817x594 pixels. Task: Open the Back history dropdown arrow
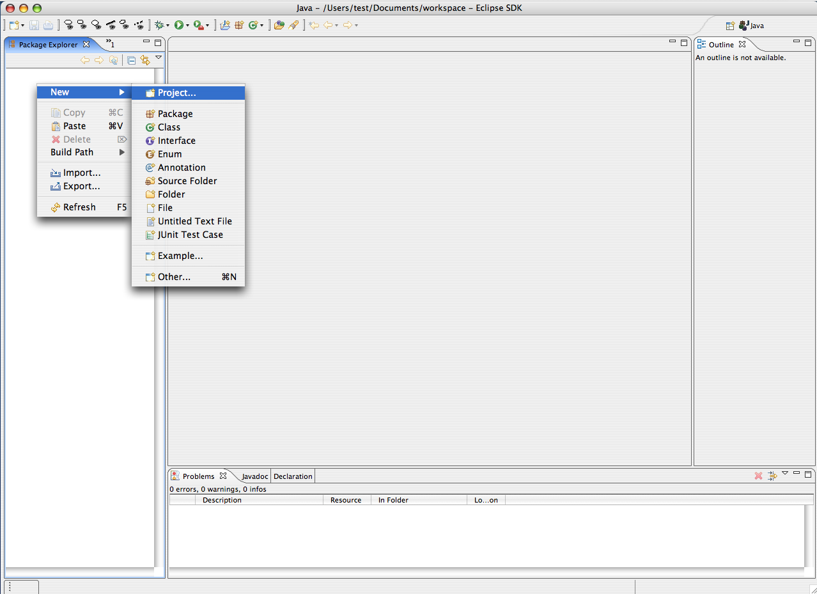tap(336, 26)
